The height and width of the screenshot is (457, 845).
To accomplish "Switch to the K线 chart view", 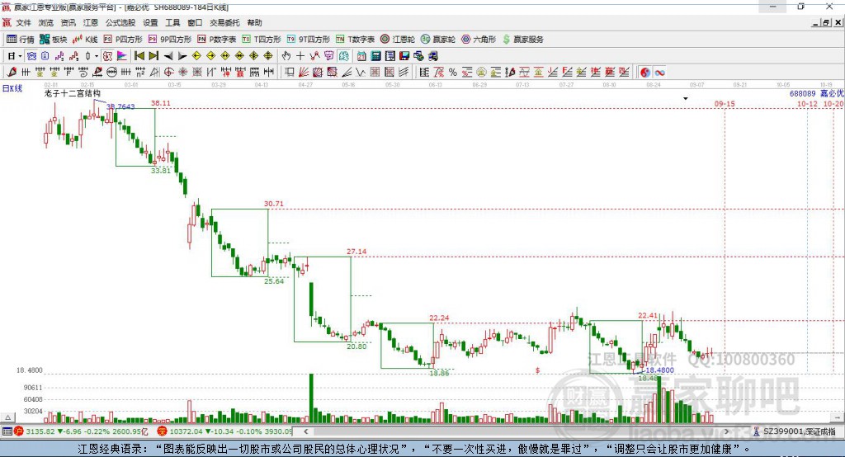I will tap(85, 40).
